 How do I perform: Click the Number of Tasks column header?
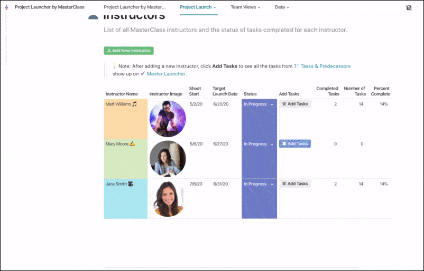355,91
